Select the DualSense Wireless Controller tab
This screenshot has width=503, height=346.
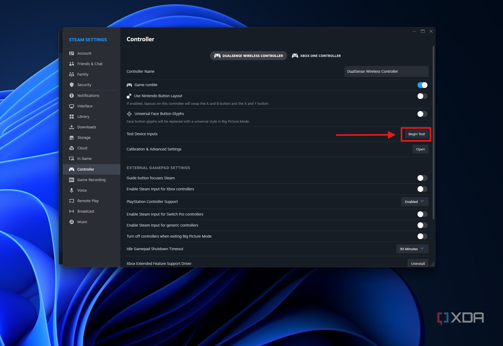click(x=248, y=56)
